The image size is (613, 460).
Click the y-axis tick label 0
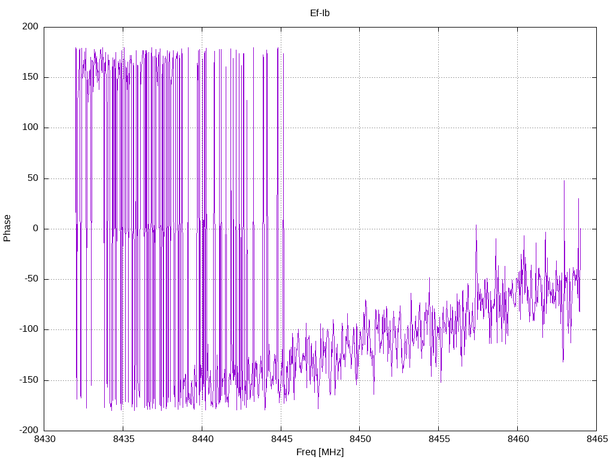click(x=35, y=228)
